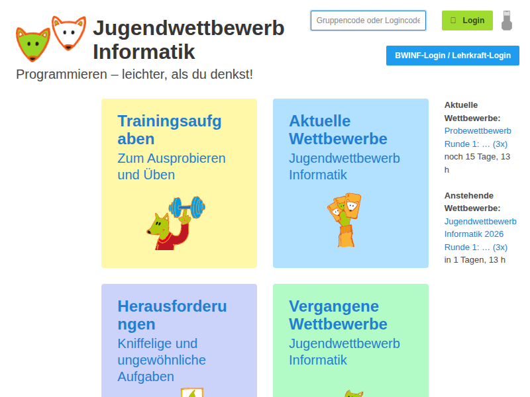The image size is (530, 397).
Task: Open Jugendwettbewerb Informatik 2026 Runde 1 link
Action: (x=480, y=234)
